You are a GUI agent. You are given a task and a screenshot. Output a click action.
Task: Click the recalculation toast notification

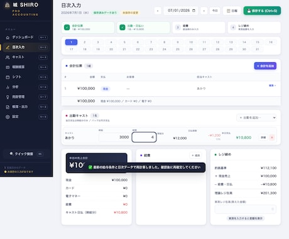click(x=145, y=167)
